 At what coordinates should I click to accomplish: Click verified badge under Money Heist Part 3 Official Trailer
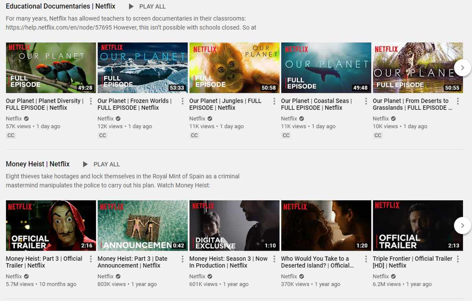pos(26,276)
